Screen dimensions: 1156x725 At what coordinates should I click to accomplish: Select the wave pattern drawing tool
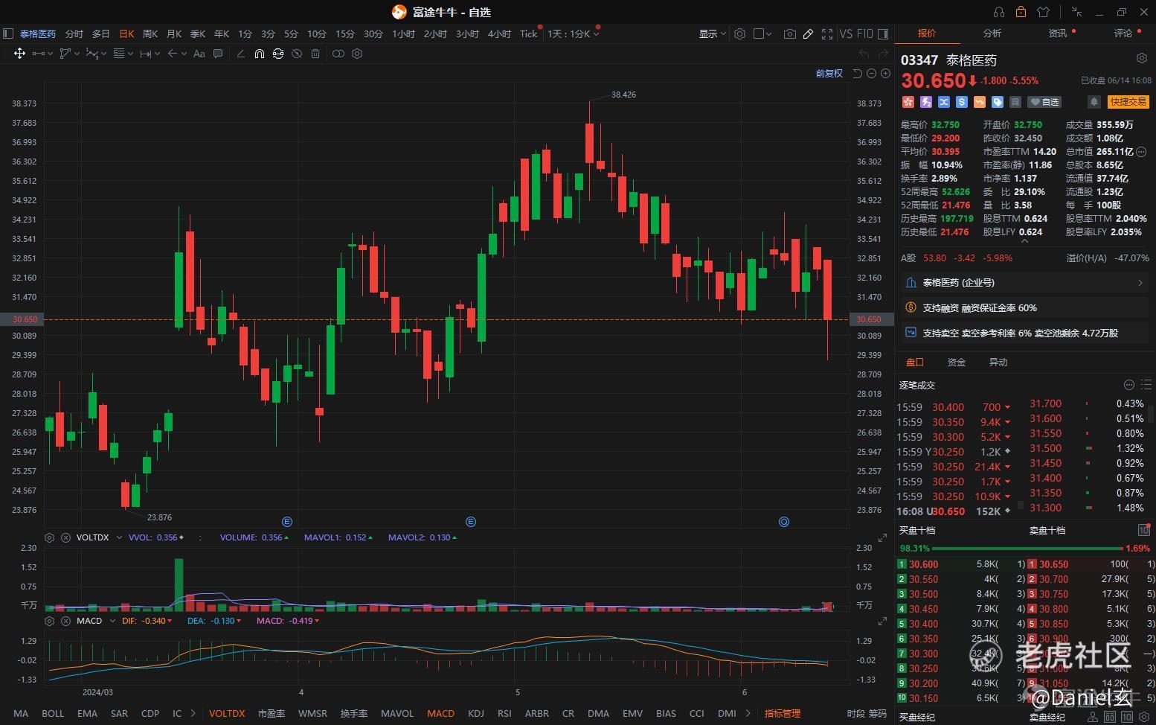pos(92,54)
